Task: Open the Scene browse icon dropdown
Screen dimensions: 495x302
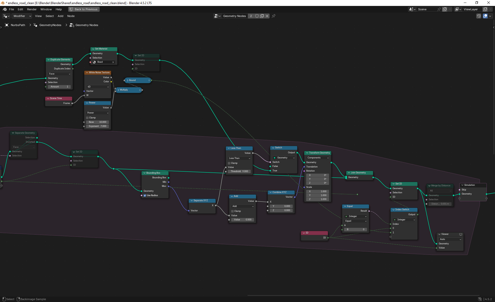Action: 412,9
